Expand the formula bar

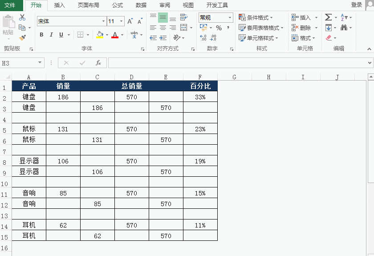370,63
